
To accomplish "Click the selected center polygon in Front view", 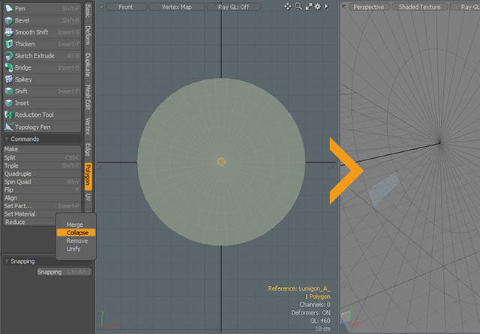I will [x=221, y=162].
